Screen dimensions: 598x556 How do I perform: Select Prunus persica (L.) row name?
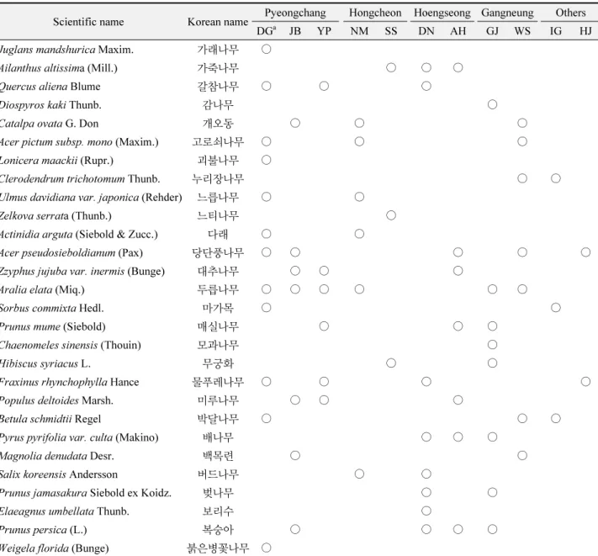pos(43,530)
